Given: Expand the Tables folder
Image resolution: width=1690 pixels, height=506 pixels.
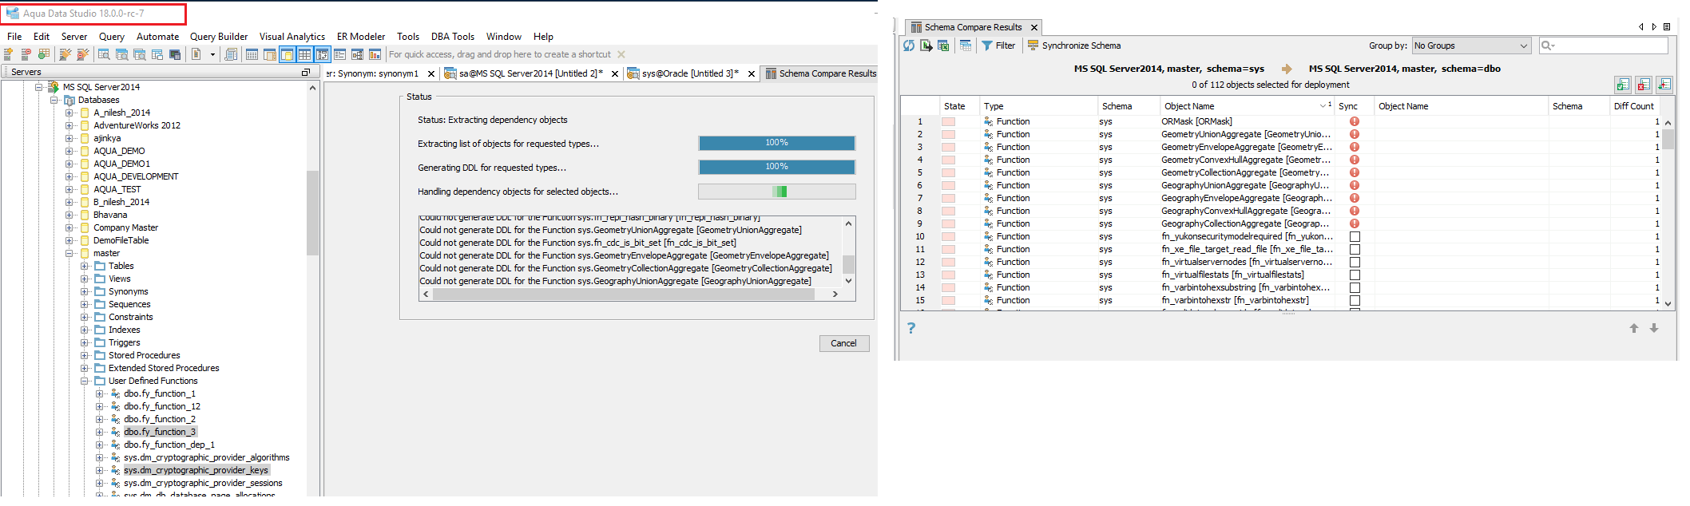Looking at the screenshot, I should click(x=84, y=266).
